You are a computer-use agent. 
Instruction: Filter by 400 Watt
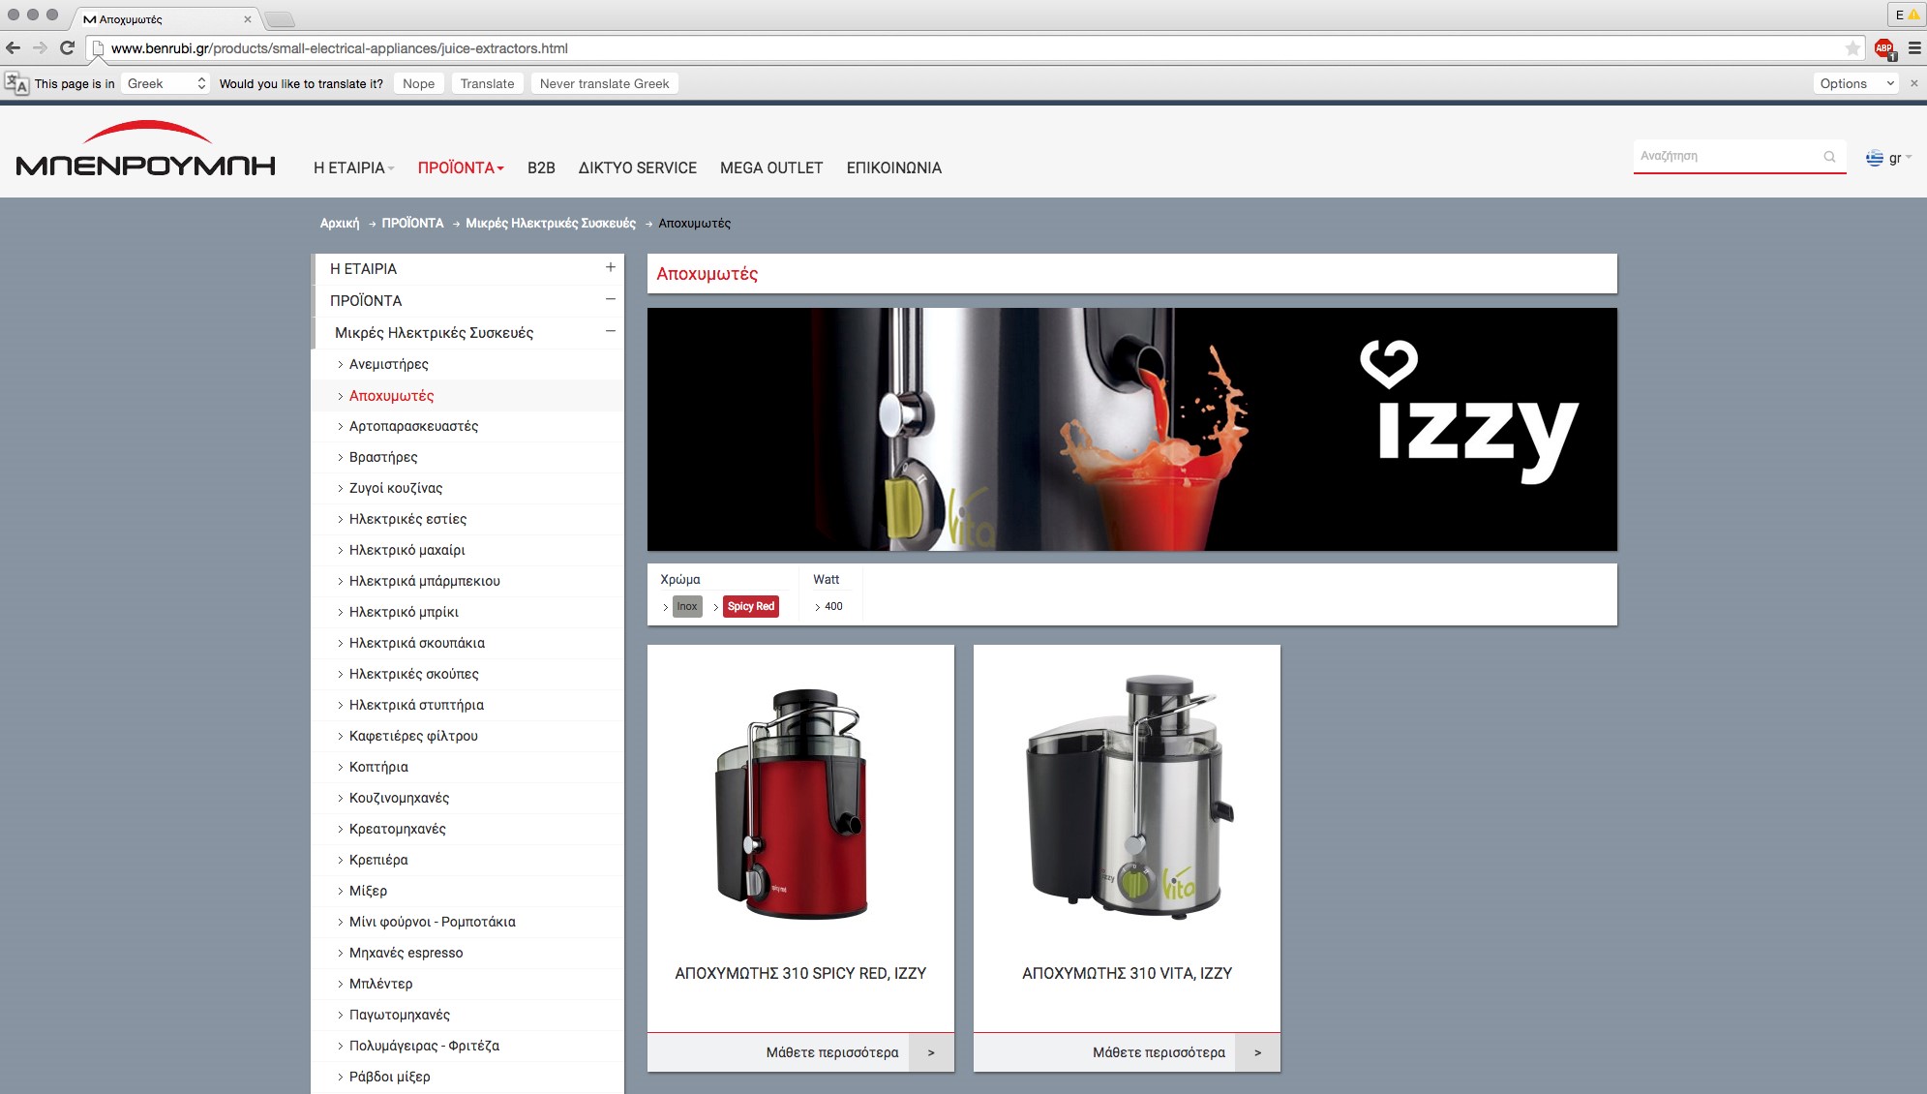(833, 606)
